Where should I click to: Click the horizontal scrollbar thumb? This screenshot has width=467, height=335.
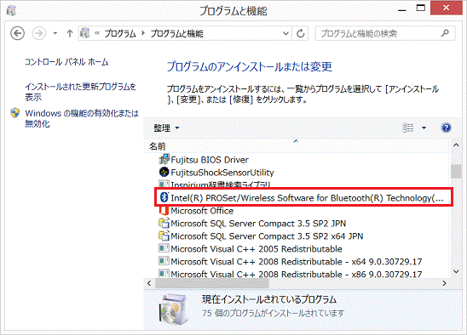point(212,283)
